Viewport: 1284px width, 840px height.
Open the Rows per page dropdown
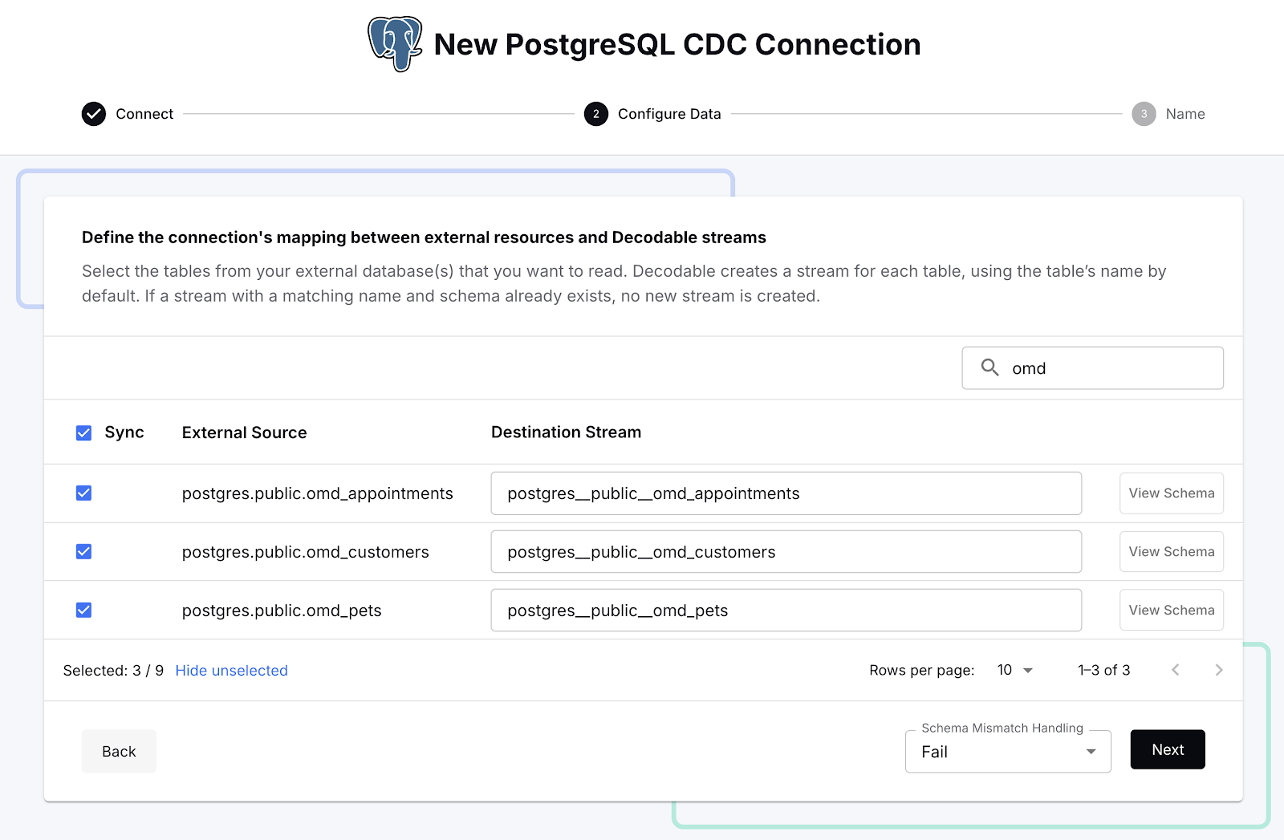[x=1015, y=670]
